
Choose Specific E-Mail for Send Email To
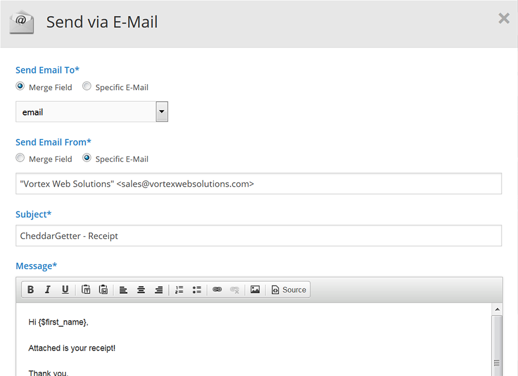87,87
